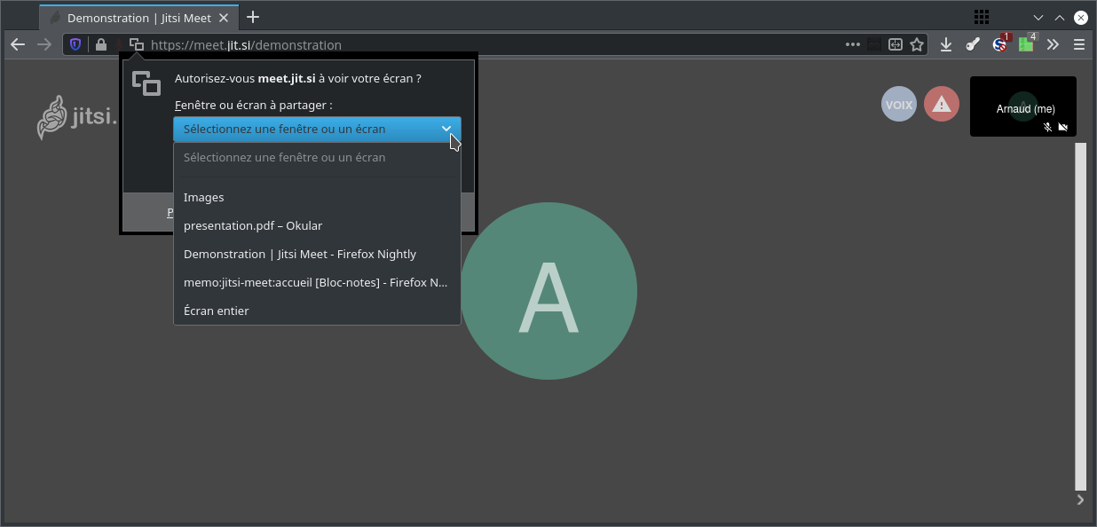
Task: Choose 'Écran entier' option to share
Action: (217, 311)
